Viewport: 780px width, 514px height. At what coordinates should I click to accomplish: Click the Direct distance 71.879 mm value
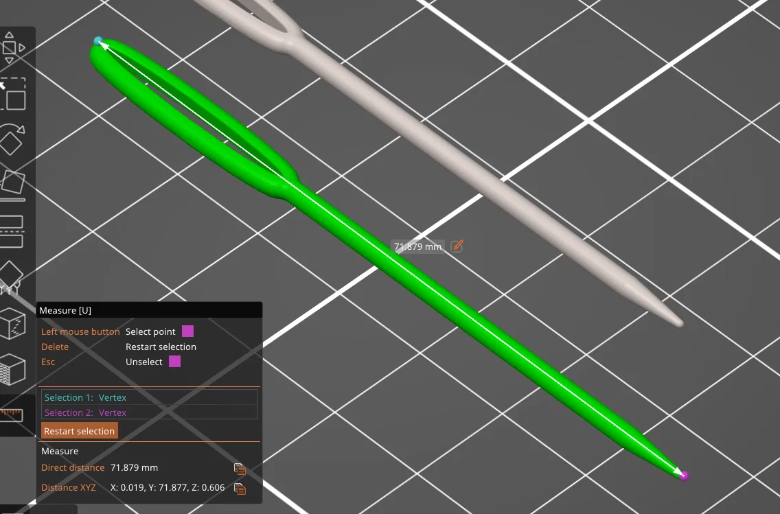(x=135, y=467)
